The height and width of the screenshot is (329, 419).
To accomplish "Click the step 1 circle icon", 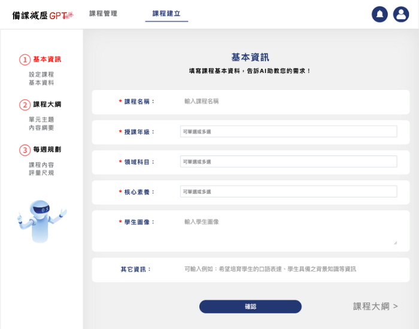I will coord(25,60).
